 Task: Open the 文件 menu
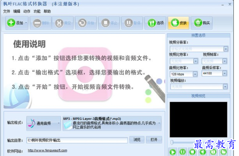pyautogui.click(x=7, y=11)
